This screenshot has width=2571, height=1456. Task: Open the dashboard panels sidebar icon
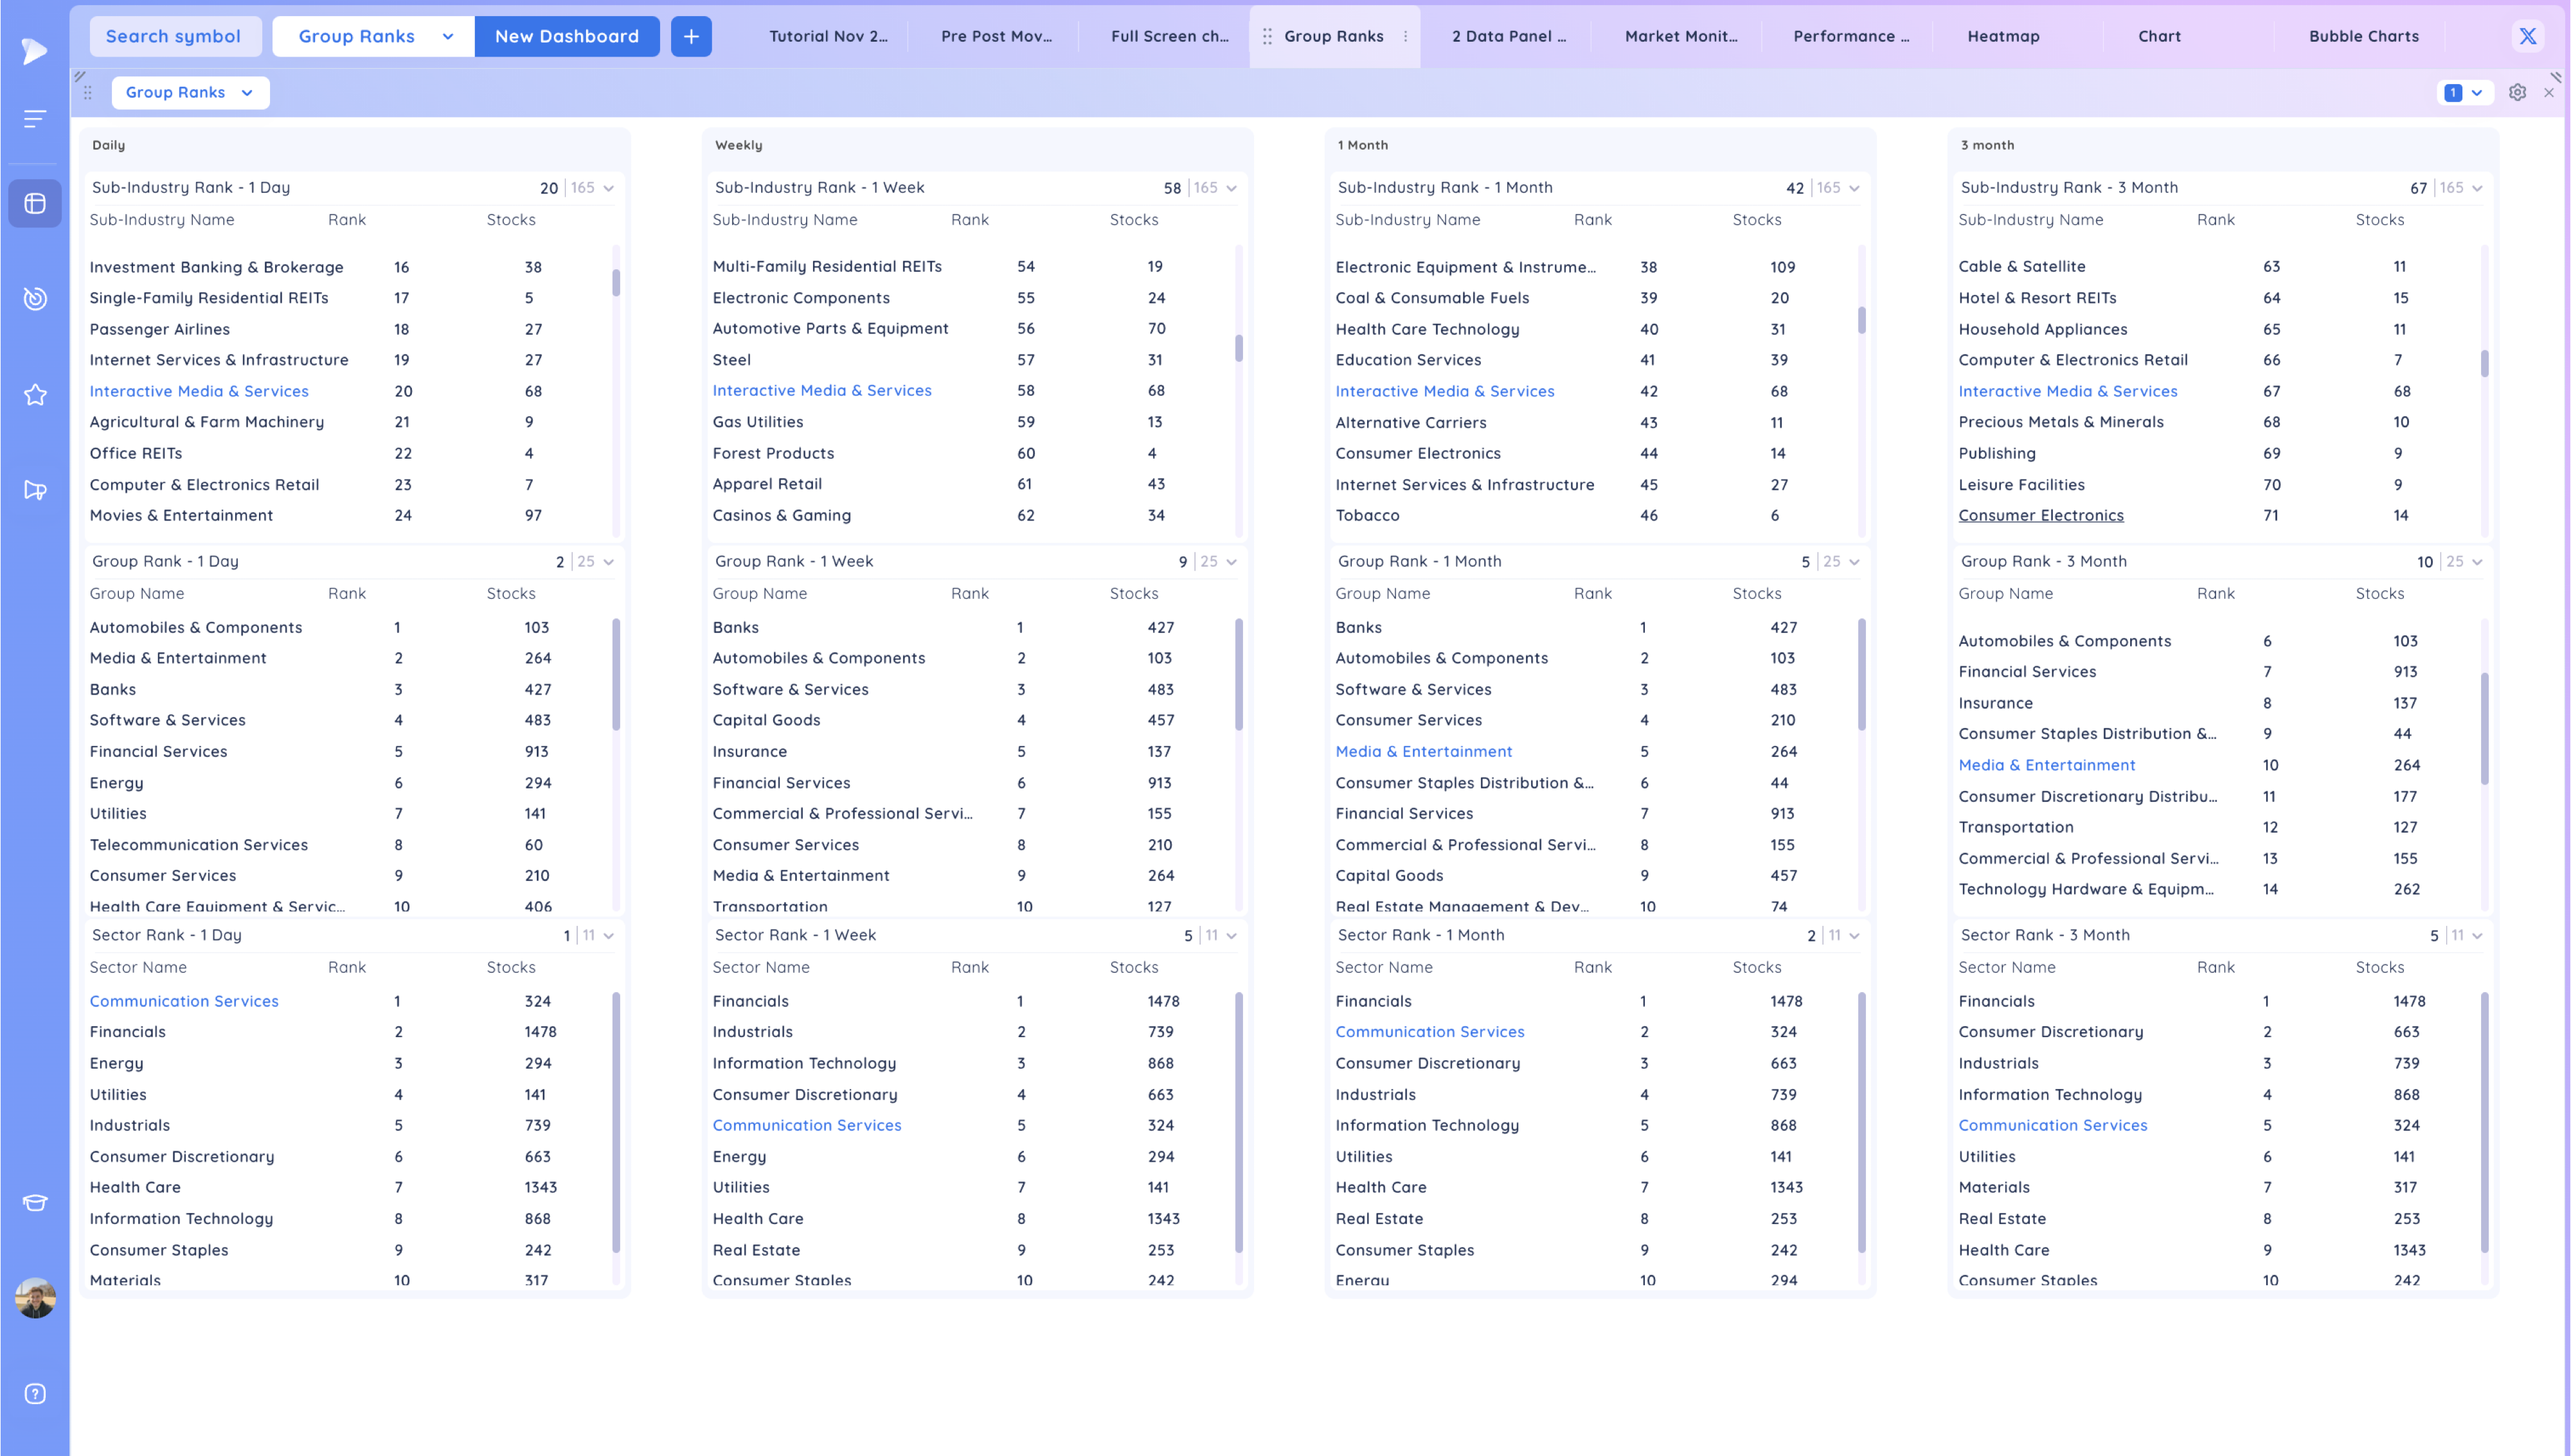(35, 203)
